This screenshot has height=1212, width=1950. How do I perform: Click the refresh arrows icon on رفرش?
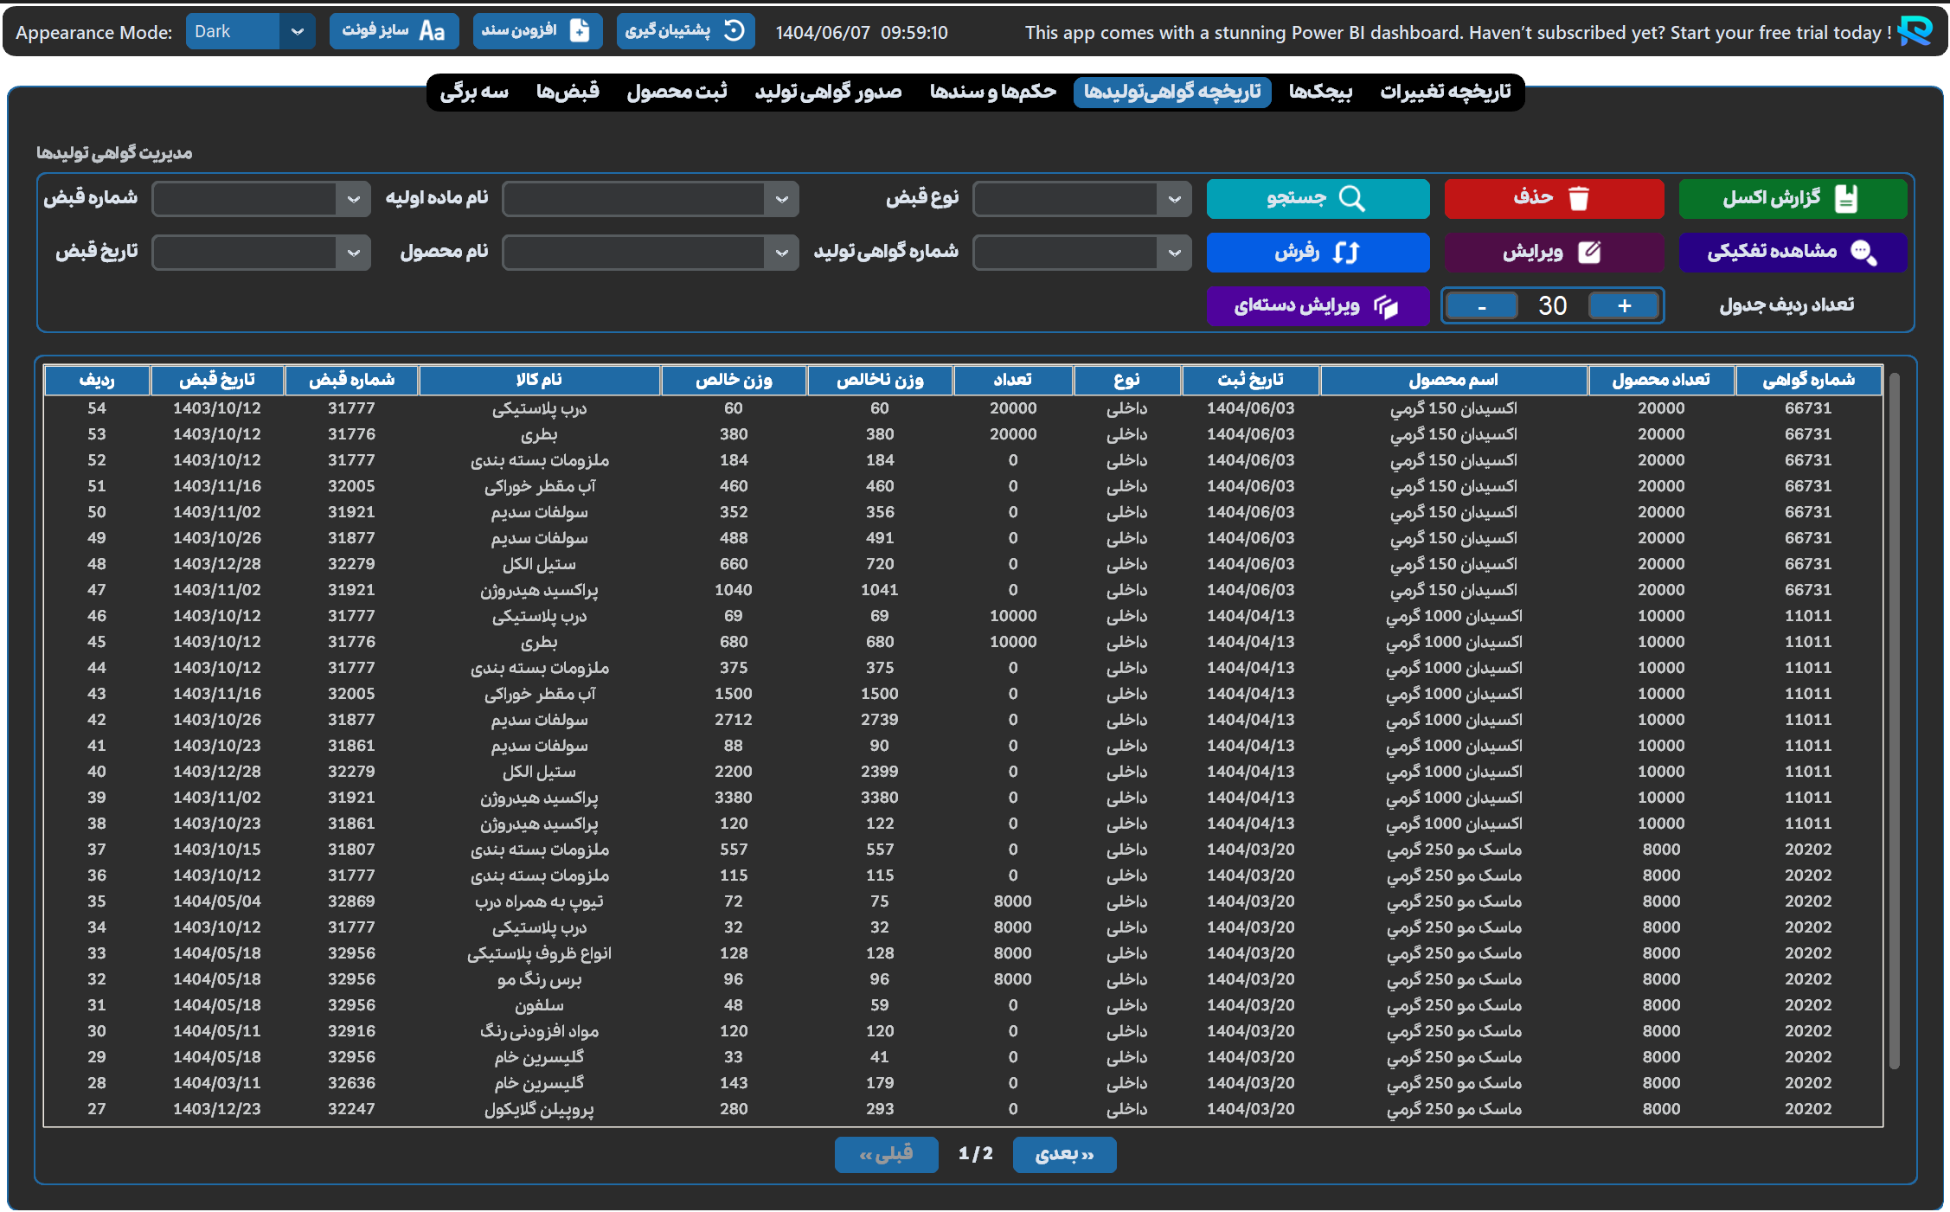point(1346,253)
